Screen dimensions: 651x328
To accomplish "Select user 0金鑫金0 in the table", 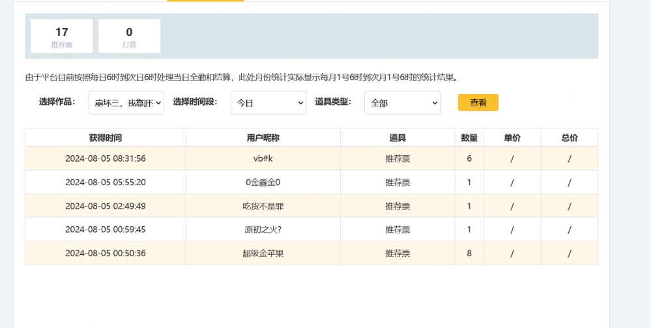I will pos(263,183).
